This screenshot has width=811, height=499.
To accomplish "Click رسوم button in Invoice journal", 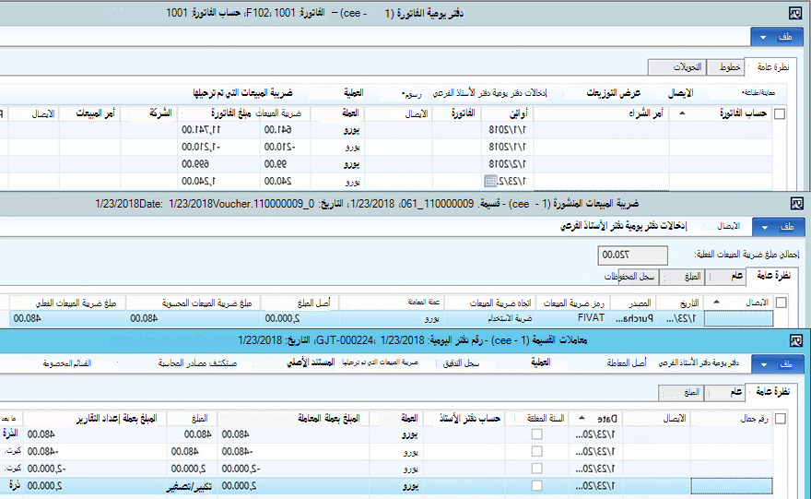I will click(x=412, y=94).
